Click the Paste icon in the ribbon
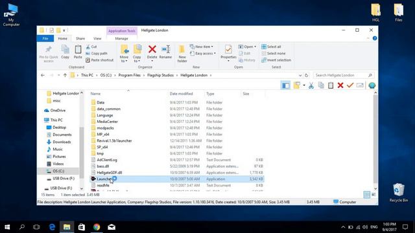Screen dimensions: 415x233 coord(78,49)
